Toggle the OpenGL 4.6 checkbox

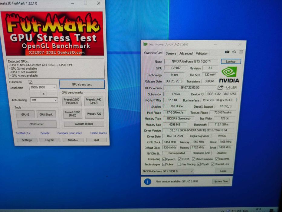click(x=213, y=164)
